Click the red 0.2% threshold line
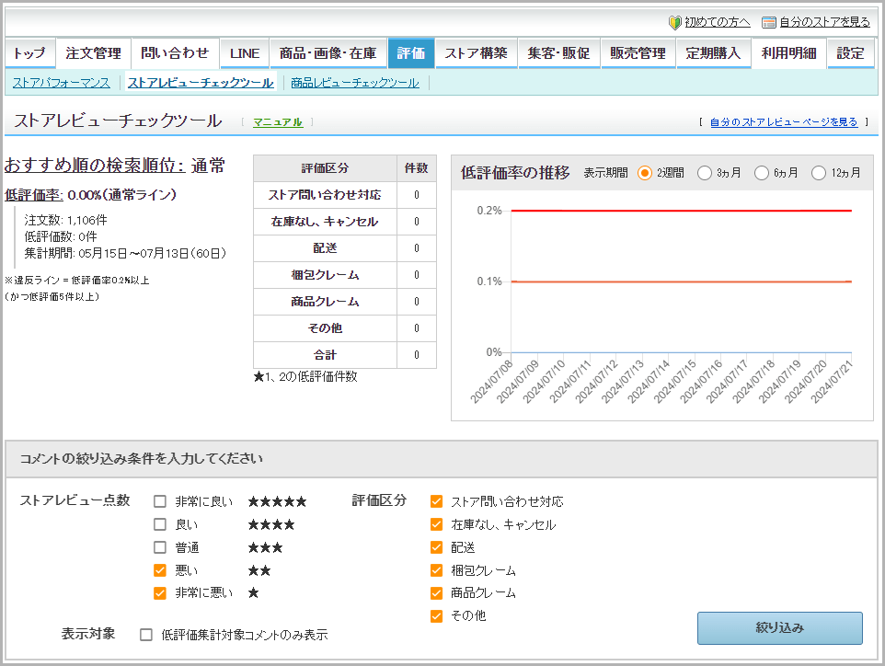Screen dimensions: 885x666 [x=682, y=211]
